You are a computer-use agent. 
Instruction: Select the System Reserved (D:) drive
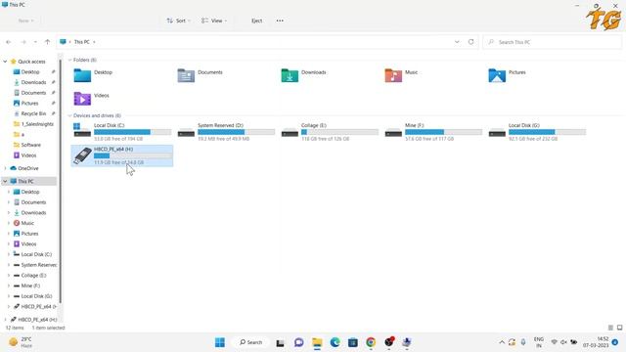pyautogui.click(x=226, y=132)
